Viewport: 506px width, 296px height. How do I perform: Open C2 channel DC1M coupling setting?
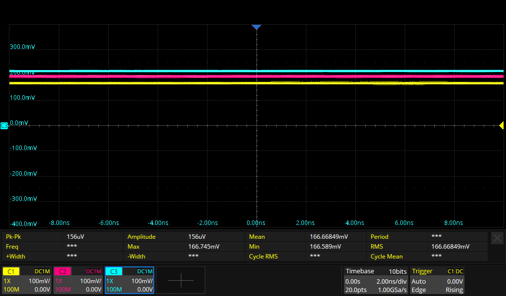click(x=94, y=271)
